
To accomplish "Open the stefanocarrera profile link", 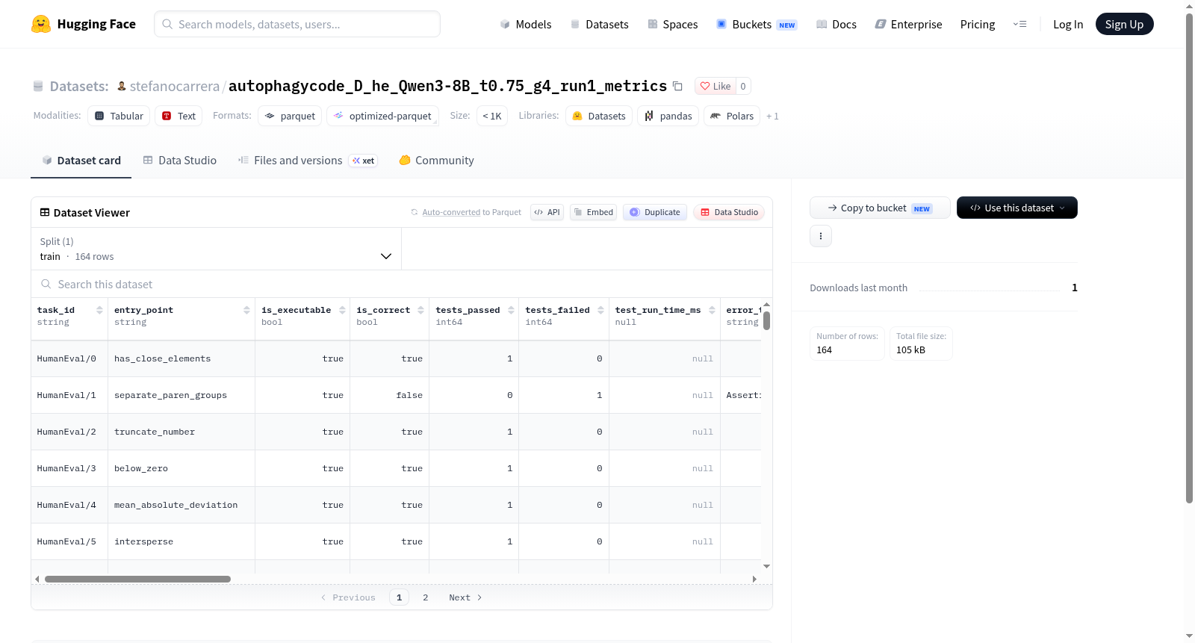I will (x=175, y=86).
